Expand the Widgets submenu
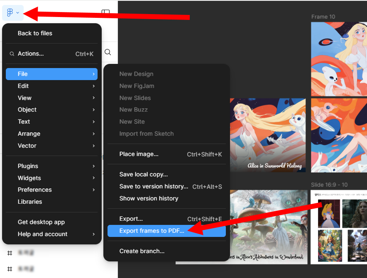Screen dimensions: 367x278 [51, 178]
